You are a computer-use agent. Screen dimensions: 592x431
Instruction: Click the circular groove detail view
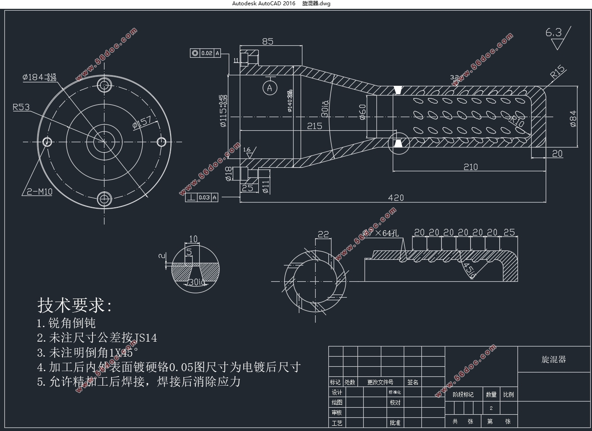[x=195, y=268]
